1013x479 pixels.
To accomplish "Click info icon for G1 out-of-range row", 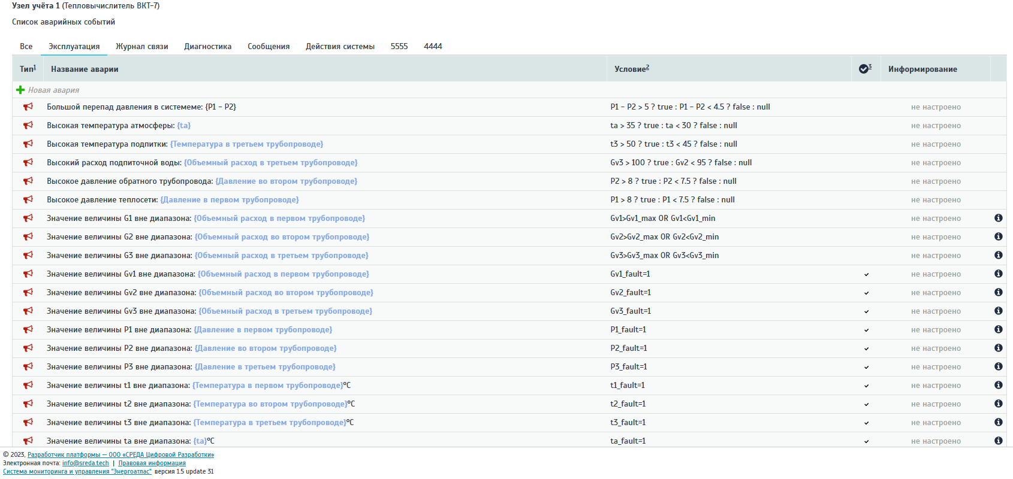I will (x=998, y=219).
